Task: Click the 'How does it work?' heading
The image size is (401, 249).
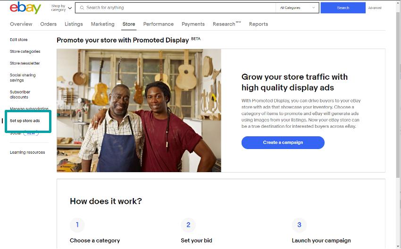Action: click(x=106, y=201)
